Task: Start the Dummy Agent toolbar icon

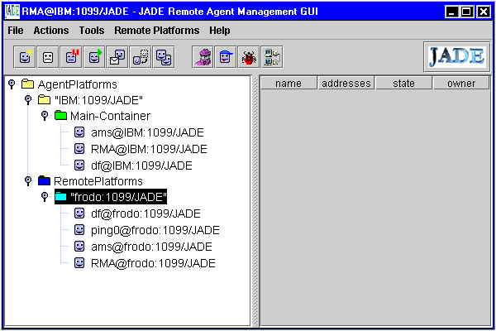Action: tap(225, 57)
